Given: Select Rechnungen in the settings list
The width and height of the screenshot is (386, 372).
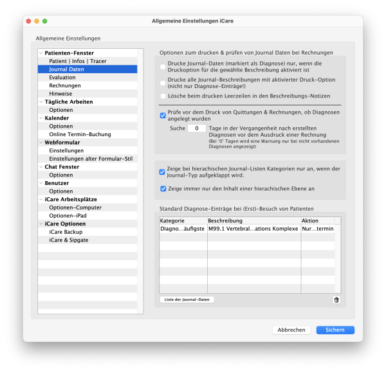Looking at the screenshot, I should [x=65, y=85].
